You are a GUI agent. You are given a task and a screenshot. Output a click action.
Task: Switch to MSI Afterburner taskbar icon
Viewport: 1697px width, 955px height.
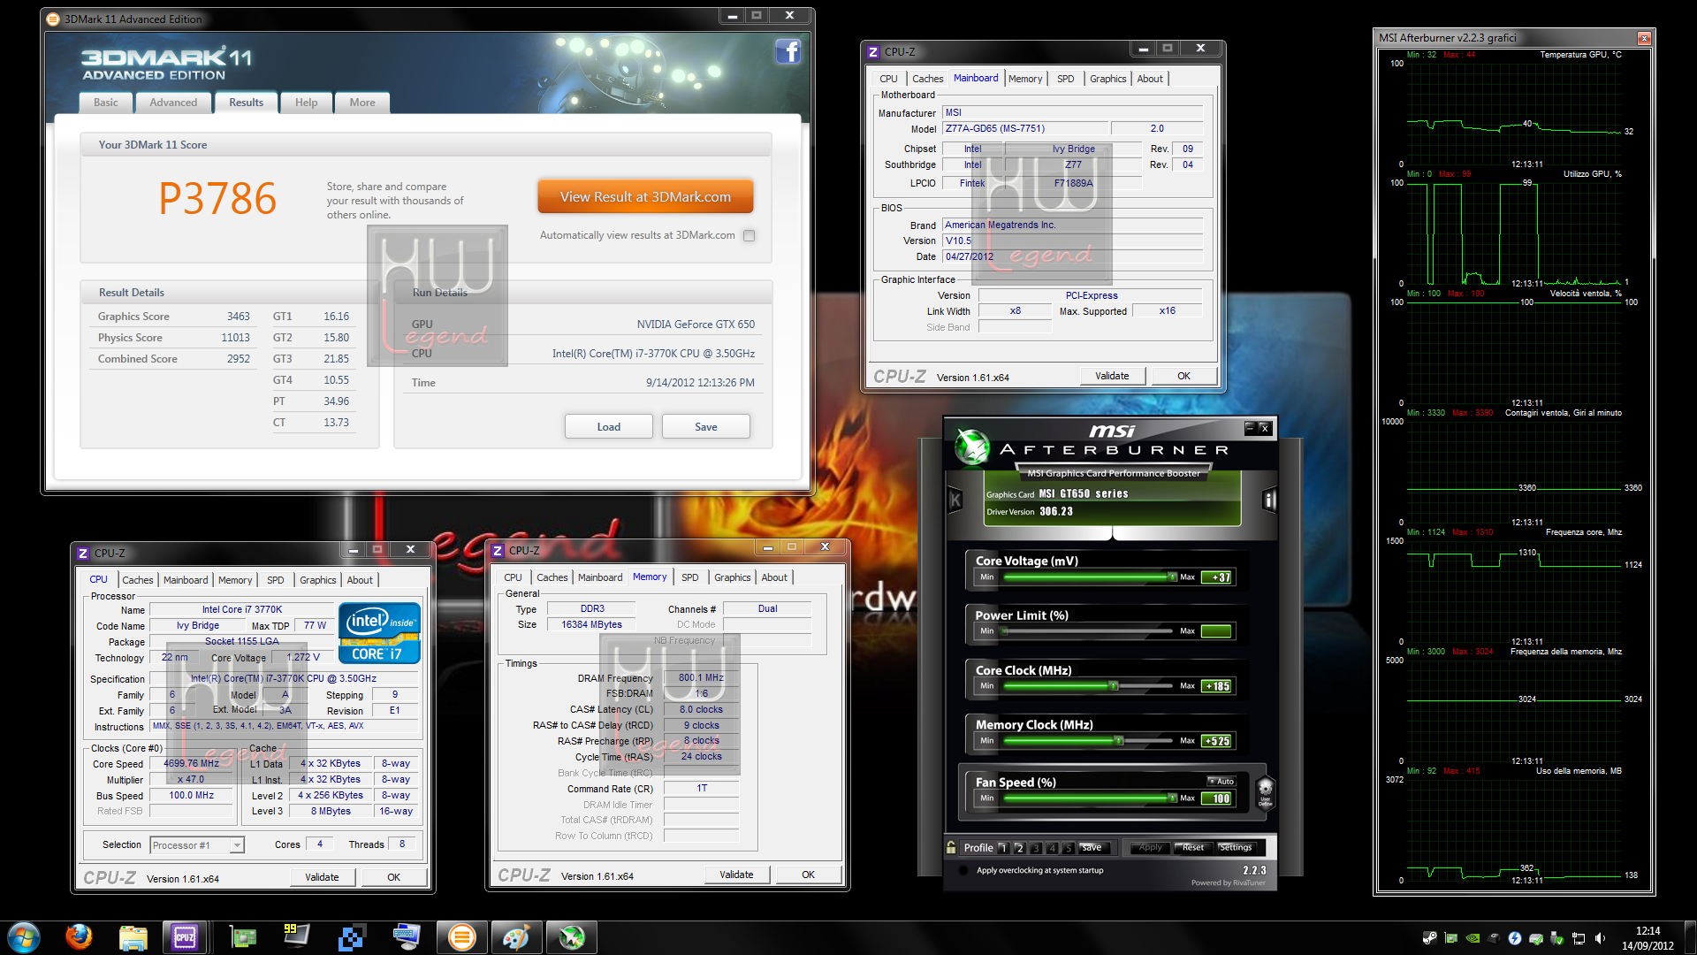click(572, 937)
